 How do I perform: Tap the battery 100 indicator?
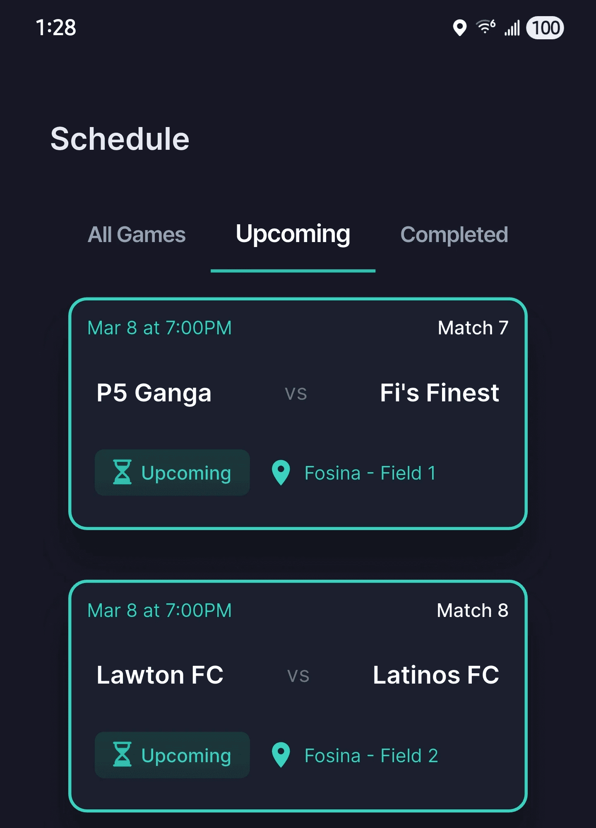(545, 28)
